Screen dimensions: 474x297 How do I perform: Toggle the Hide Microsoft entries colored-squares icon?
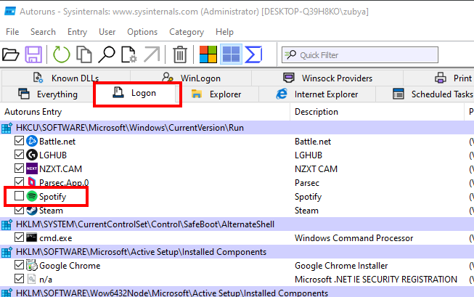pos(208,54)
